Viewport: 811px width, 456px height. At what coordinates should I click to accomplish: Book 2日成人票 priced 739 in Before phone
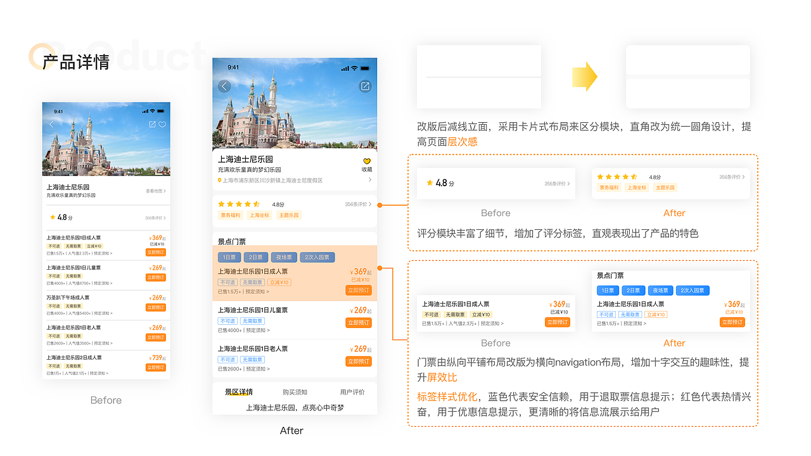[156, 367]
